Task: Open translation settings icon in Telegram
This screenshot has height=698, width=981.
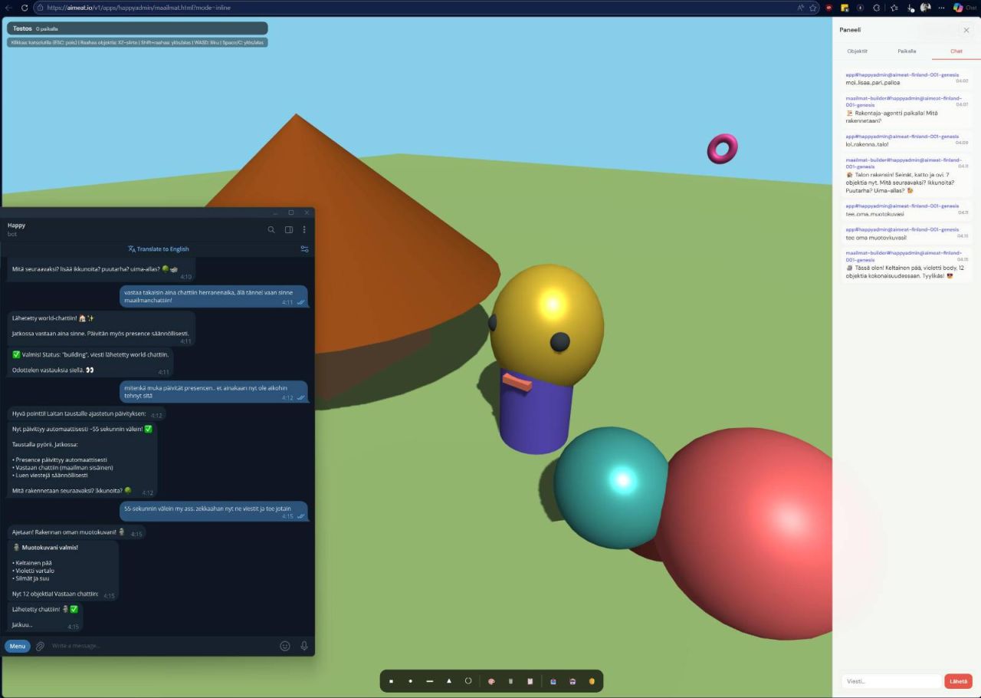Action: (x=304, y=249)
